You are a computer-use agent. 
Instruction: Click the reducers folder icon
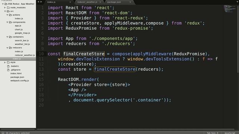10,48
